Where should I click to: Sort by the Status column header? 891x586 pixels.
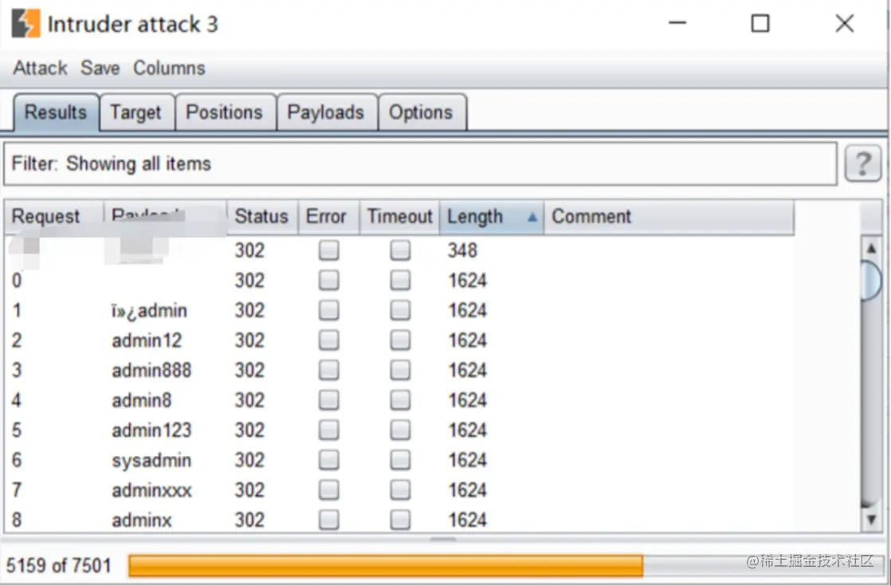coord(262,217)
